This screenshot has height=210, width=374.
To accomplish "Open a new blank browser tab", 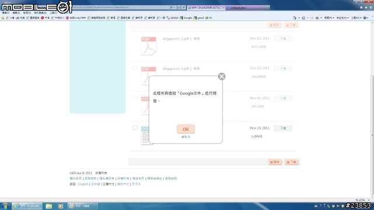I will 267,8.
